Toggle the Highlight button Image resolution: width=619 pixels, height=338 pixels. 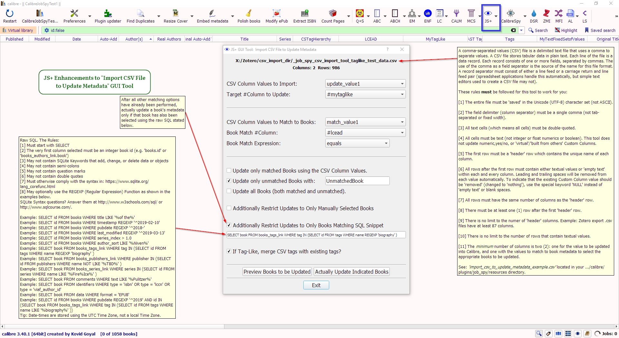(566, 30)
